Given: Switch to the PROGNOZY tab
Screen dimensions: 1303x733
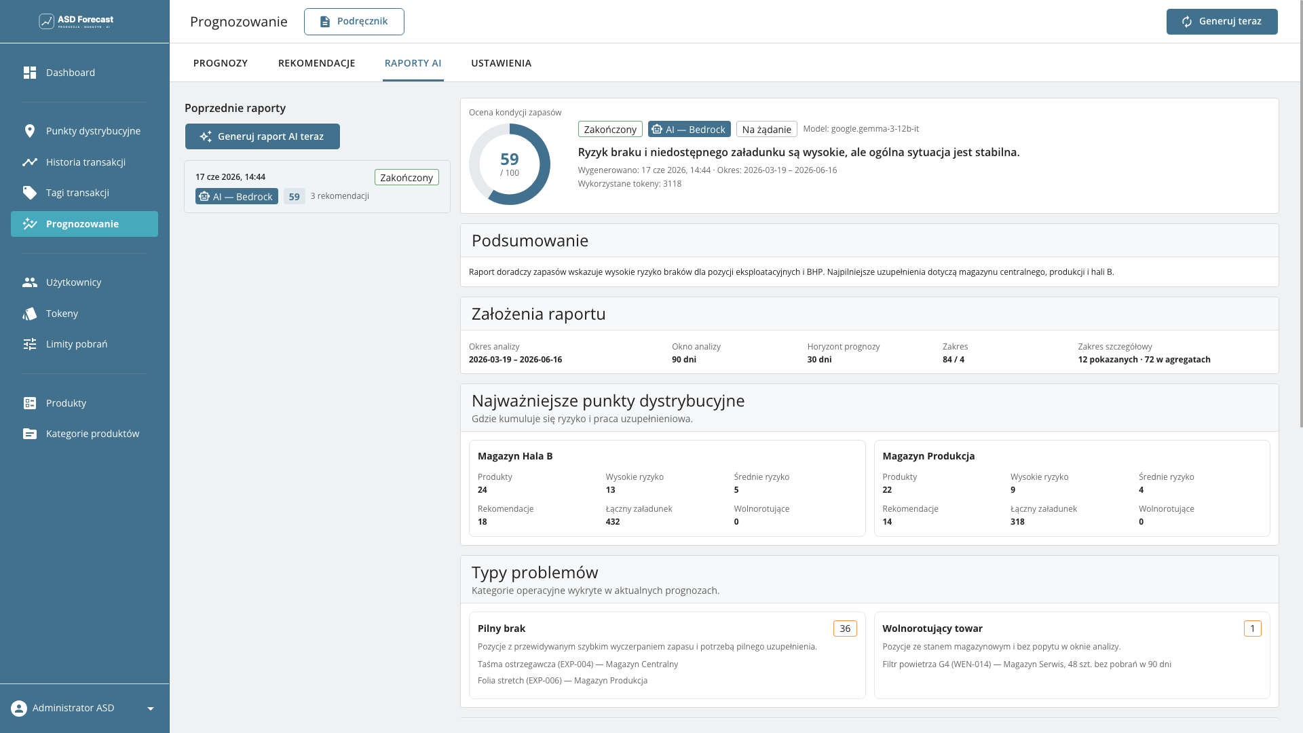Looking at the screenshot, I should pyautogui.click(x=221, y=63).
